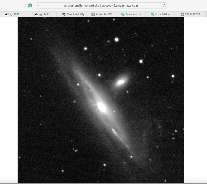Screen dimensions: 207x184
Task: Reload the page with the refresh icon
Action: [x=164, y=5]
